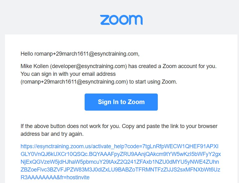This screenshot has height=183, width=239.
Task: Click the 'address bar and try again' text
Action: point(52,134)
